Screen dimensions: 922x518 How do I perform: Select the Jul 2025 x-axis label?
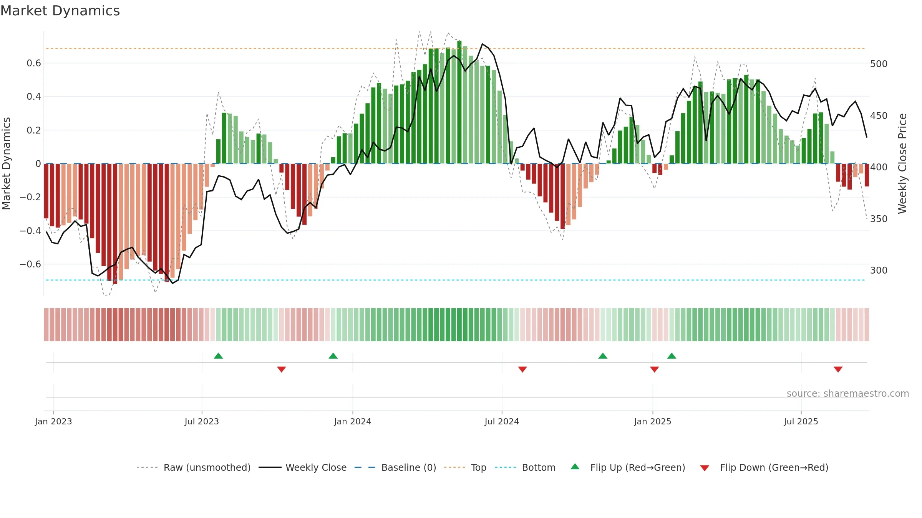(x=801, y=421)
